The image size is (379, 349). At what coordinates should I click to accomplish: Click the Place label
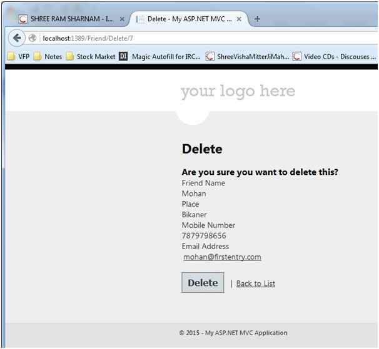click(191, 204)
